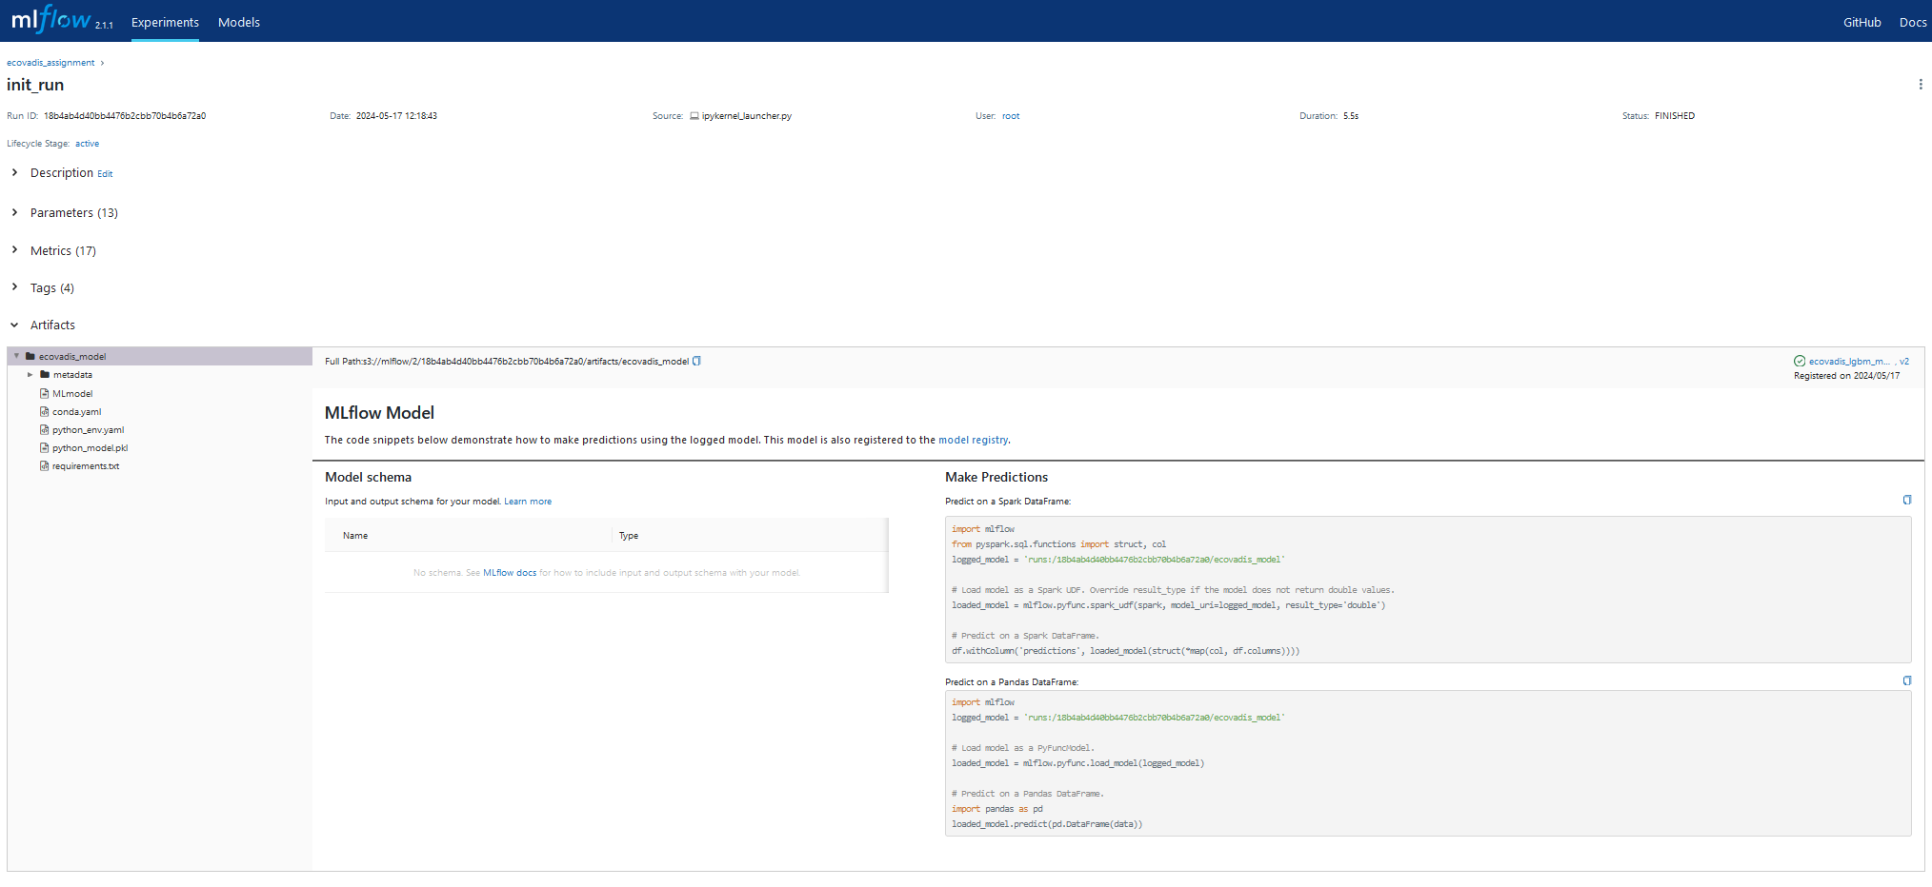Expand the Tags (4) section

coord(14,286)
